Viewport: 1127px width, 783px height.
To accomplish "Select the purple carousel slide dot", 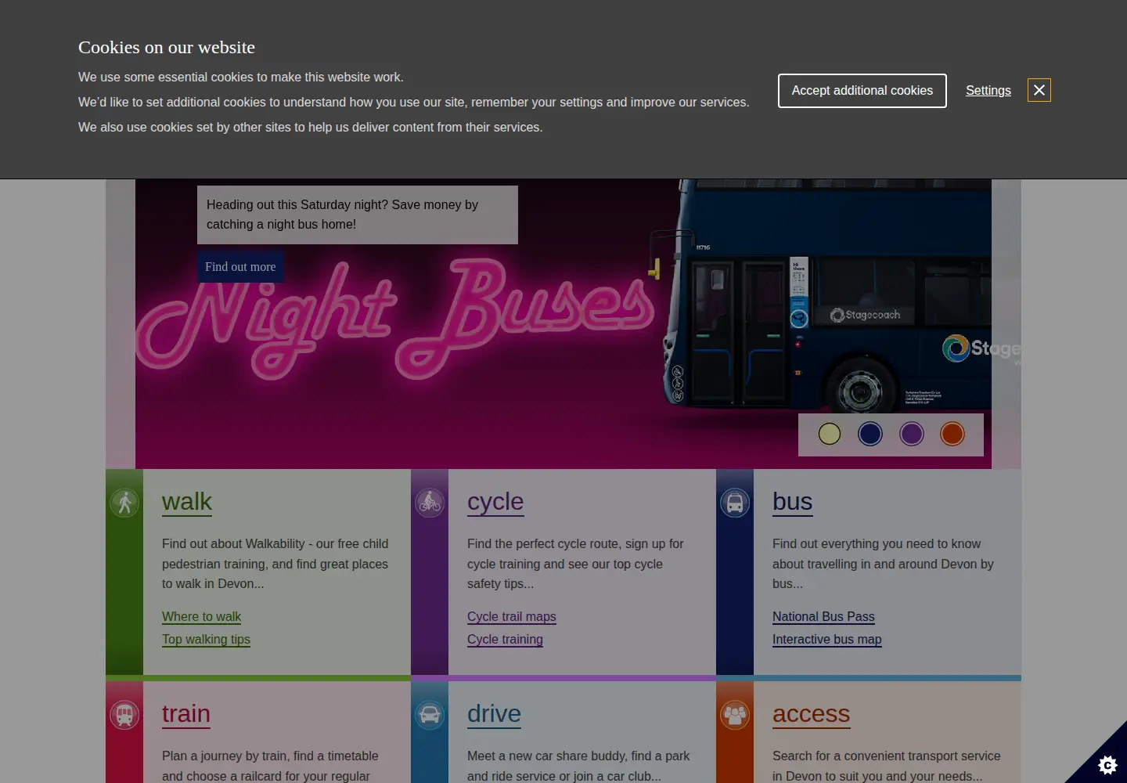I will point(912,434).
